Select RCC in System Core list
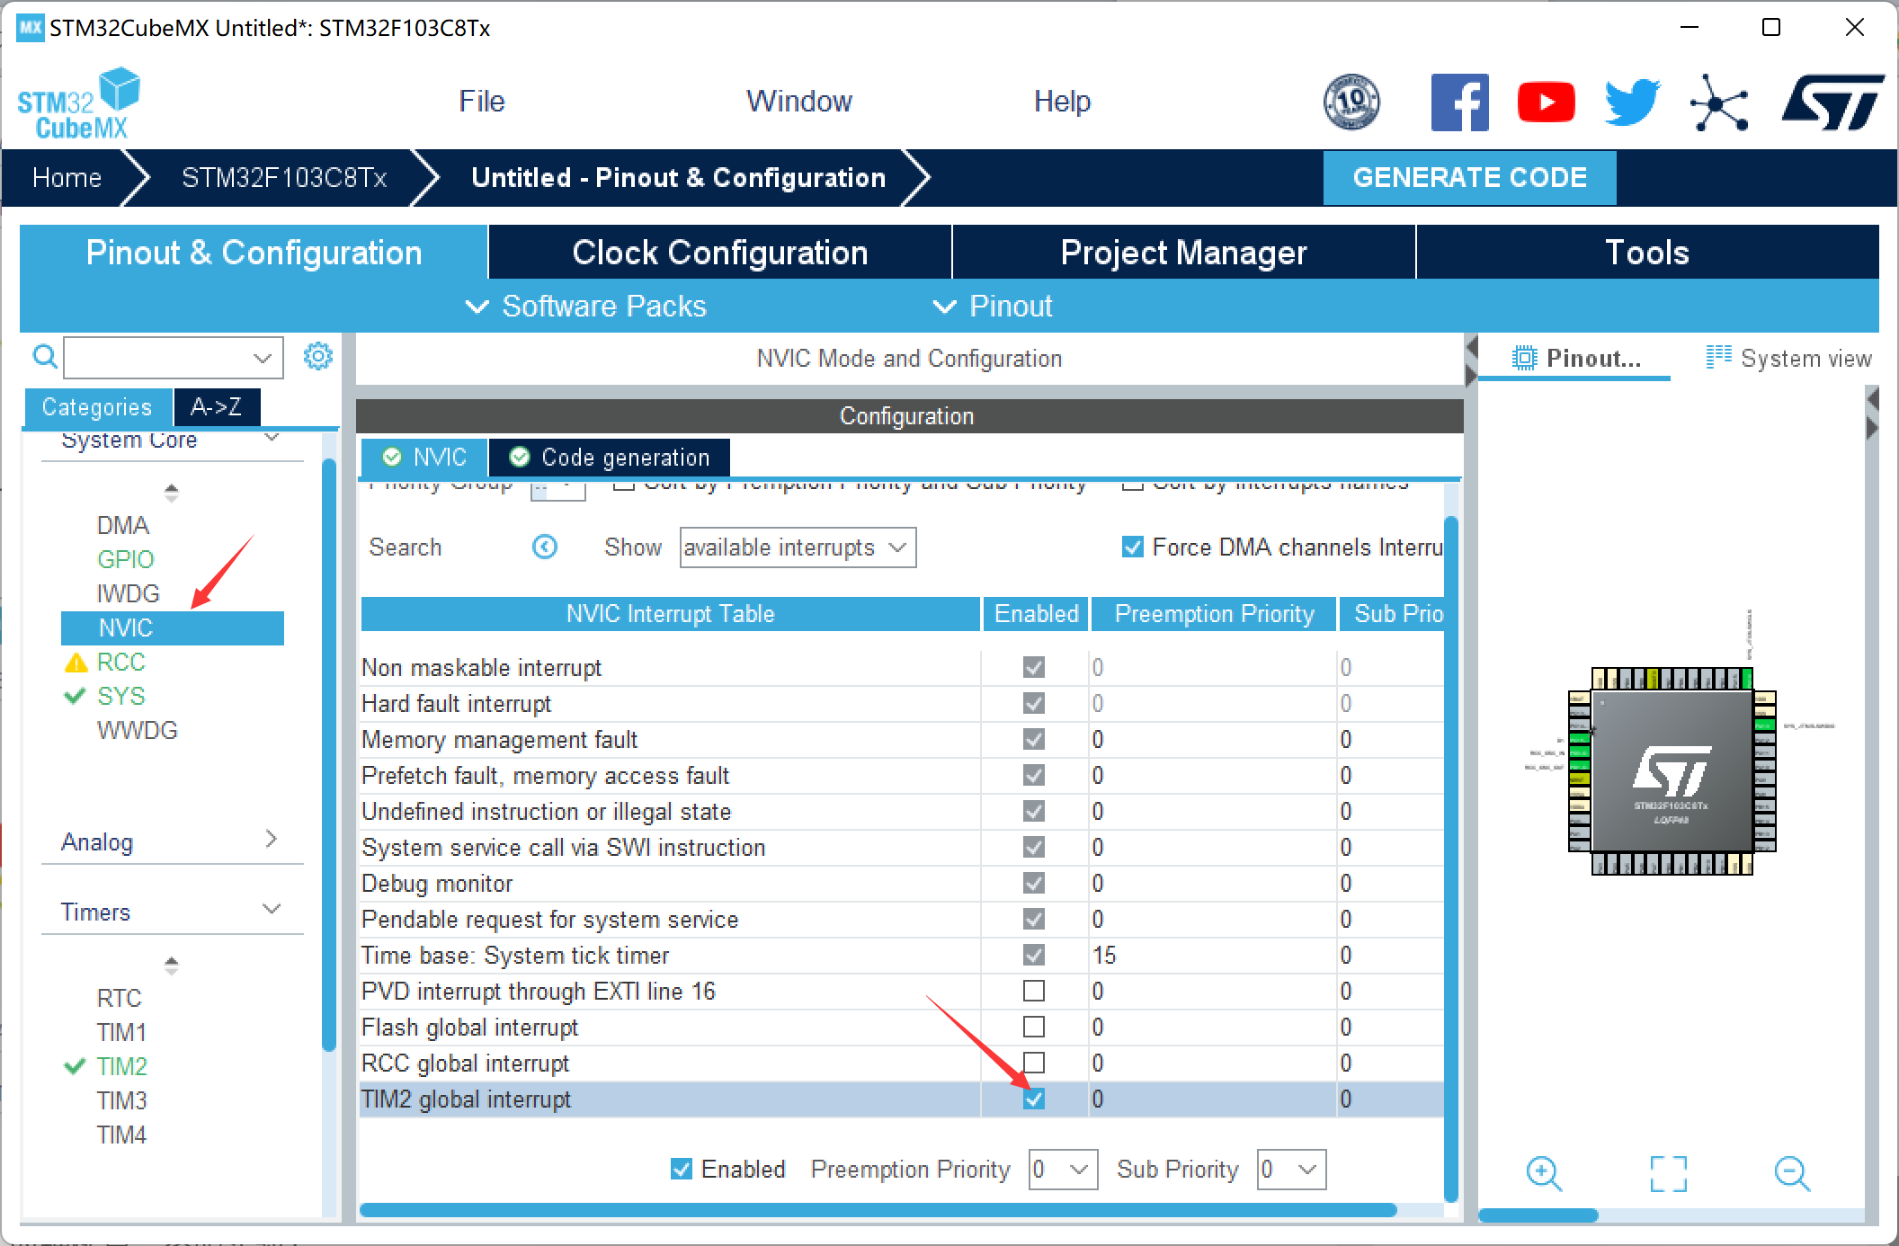The height and width of the screenshot is (1246, 1899). pos(120,662)
